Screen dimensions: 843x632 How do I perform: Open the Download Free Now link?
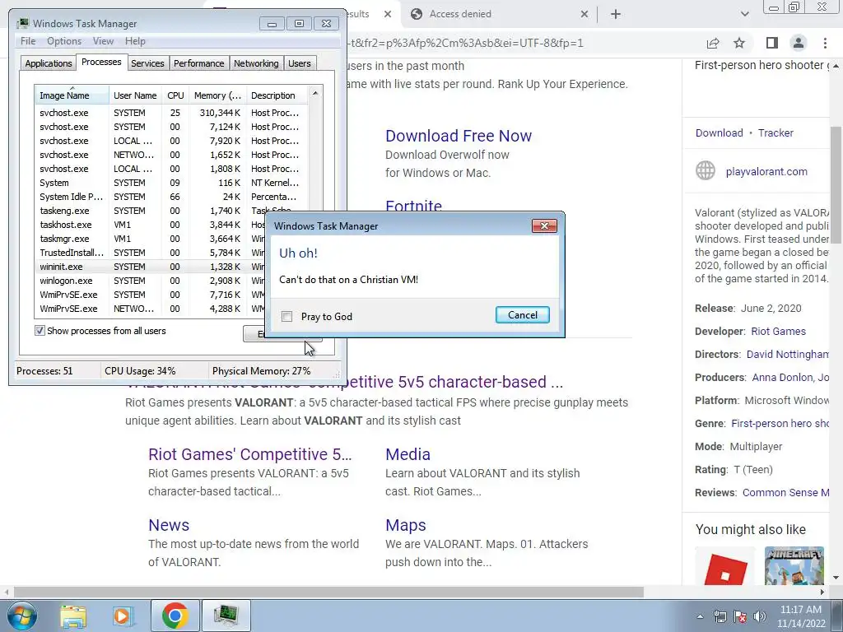[x=459, y=136]
